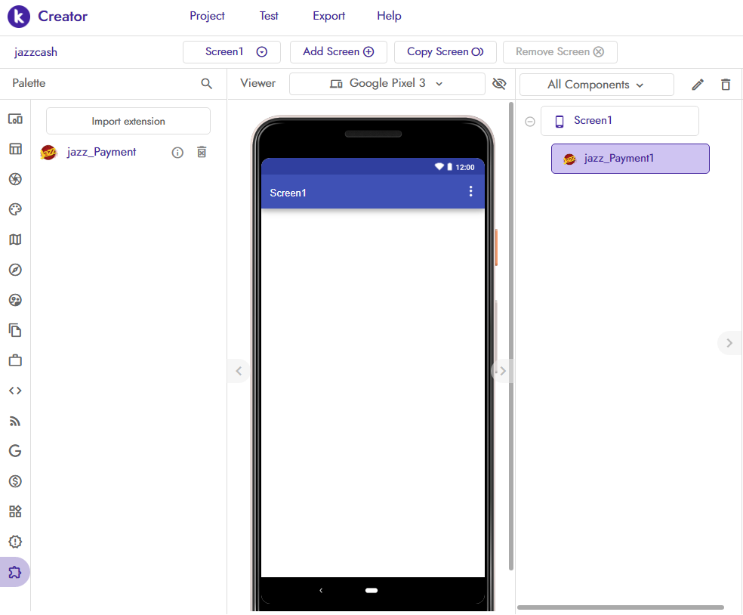
Task: Click the Remove Screen button
Action: (x=560, y=51)
